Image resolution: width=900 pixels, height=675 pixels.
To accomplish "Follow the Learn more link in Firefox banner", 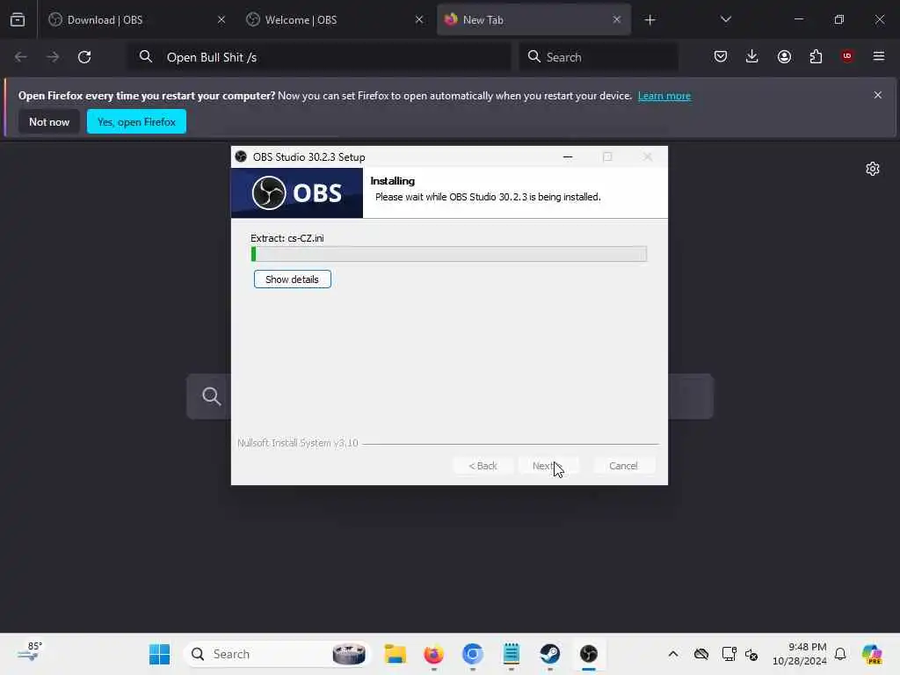I will 664,96.
